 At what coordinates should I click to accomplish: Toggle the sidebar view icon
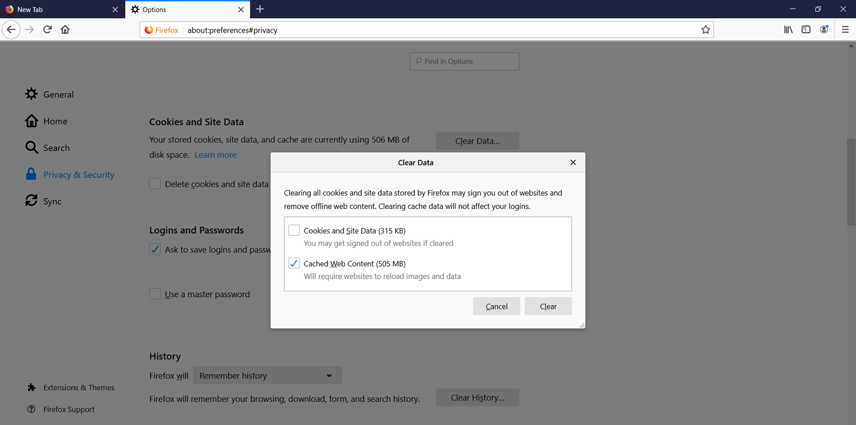click(x=806, y=30)
